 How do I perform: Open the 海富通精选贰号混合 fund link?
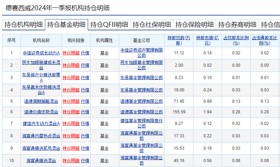coord(41,148)
